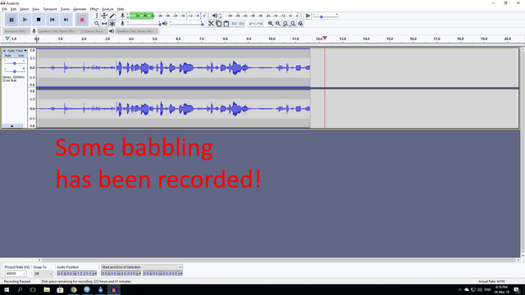Screen dimensions: 525x295
Task: Open the Tracks menu
Action: [x=65, y=9]
